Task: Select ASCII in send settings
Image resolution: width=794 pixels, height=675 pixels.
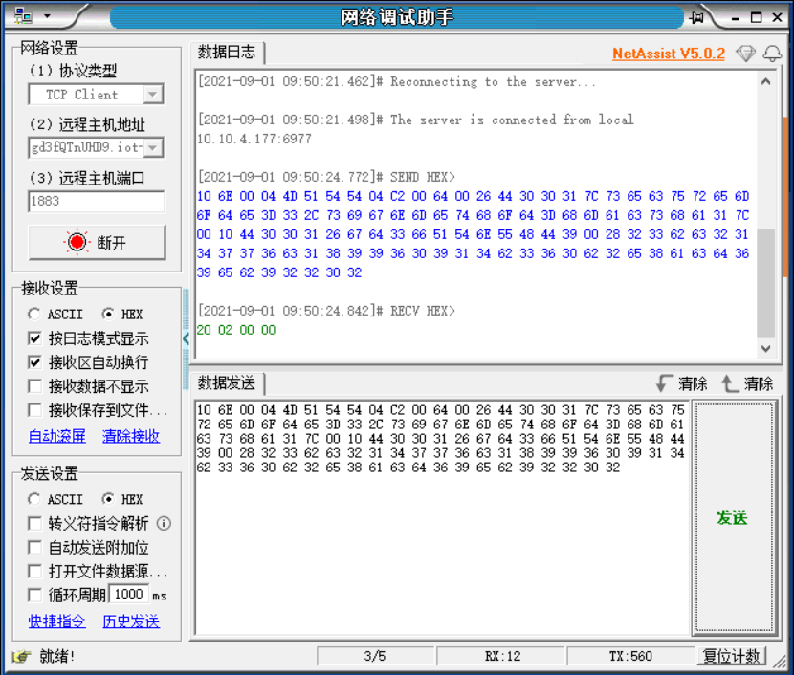Action: point(55,499)
